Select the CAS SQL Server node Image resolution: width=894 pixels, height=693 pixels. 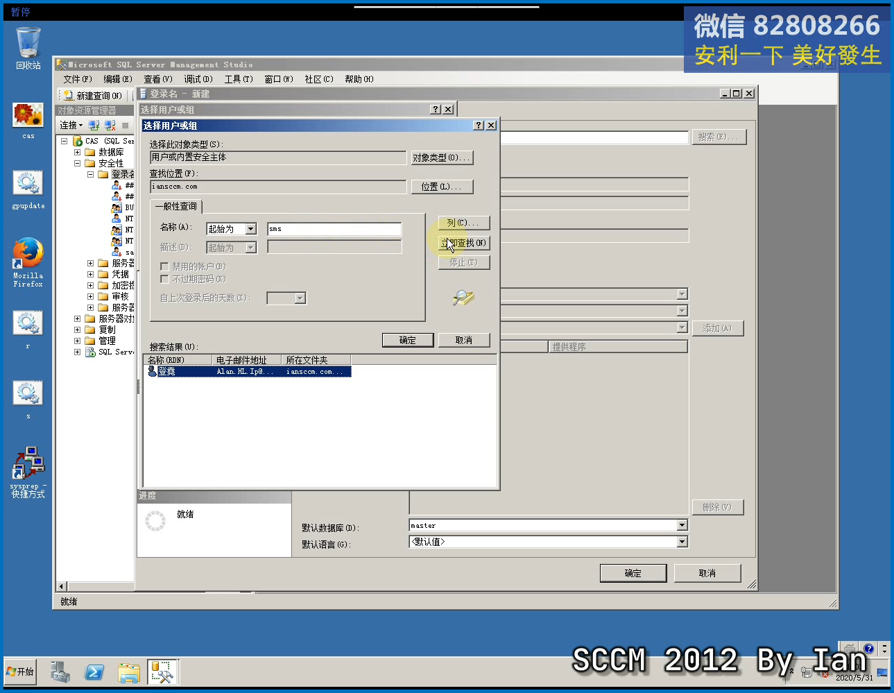(x=103, y=141)
